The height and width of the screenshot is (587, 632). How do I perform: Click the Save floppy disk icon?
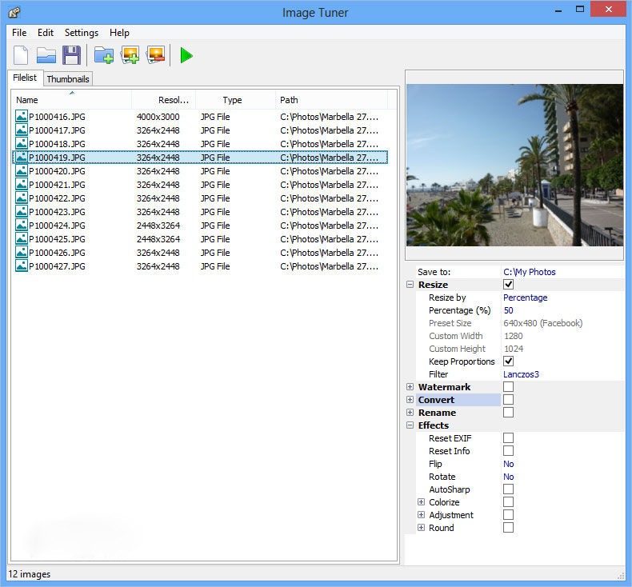coord(71,55)
